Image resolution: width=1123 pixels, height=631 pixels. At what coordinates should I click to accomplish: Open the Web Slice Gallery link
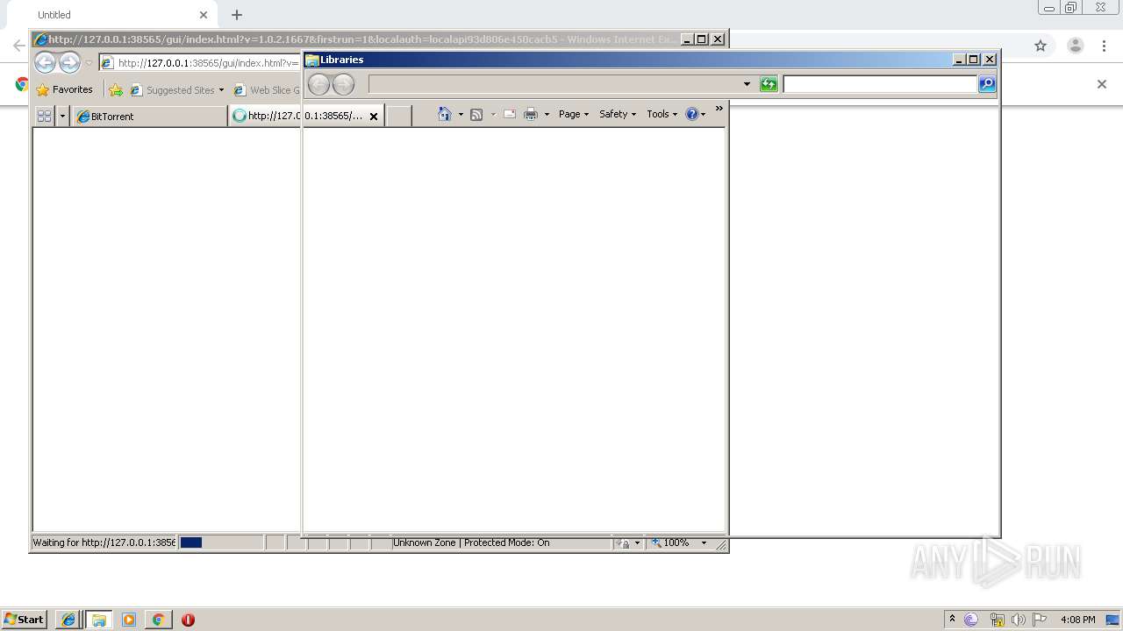point(267,89)
